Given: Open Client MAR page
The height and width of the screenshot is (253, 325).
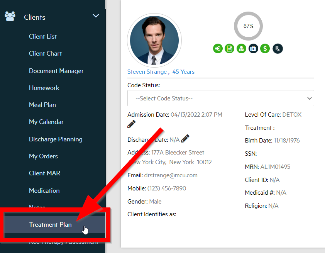Looking at the screenshot, I should [44, 173].
